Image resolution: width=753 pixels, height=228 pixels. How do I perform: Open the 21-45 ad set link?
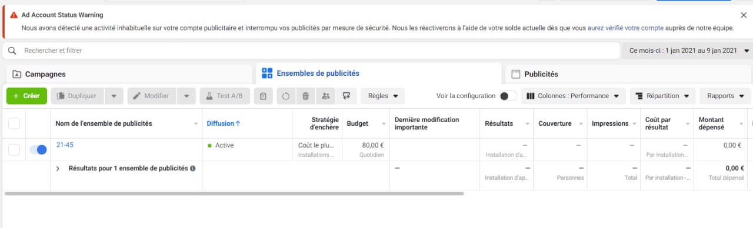(65, 145)
